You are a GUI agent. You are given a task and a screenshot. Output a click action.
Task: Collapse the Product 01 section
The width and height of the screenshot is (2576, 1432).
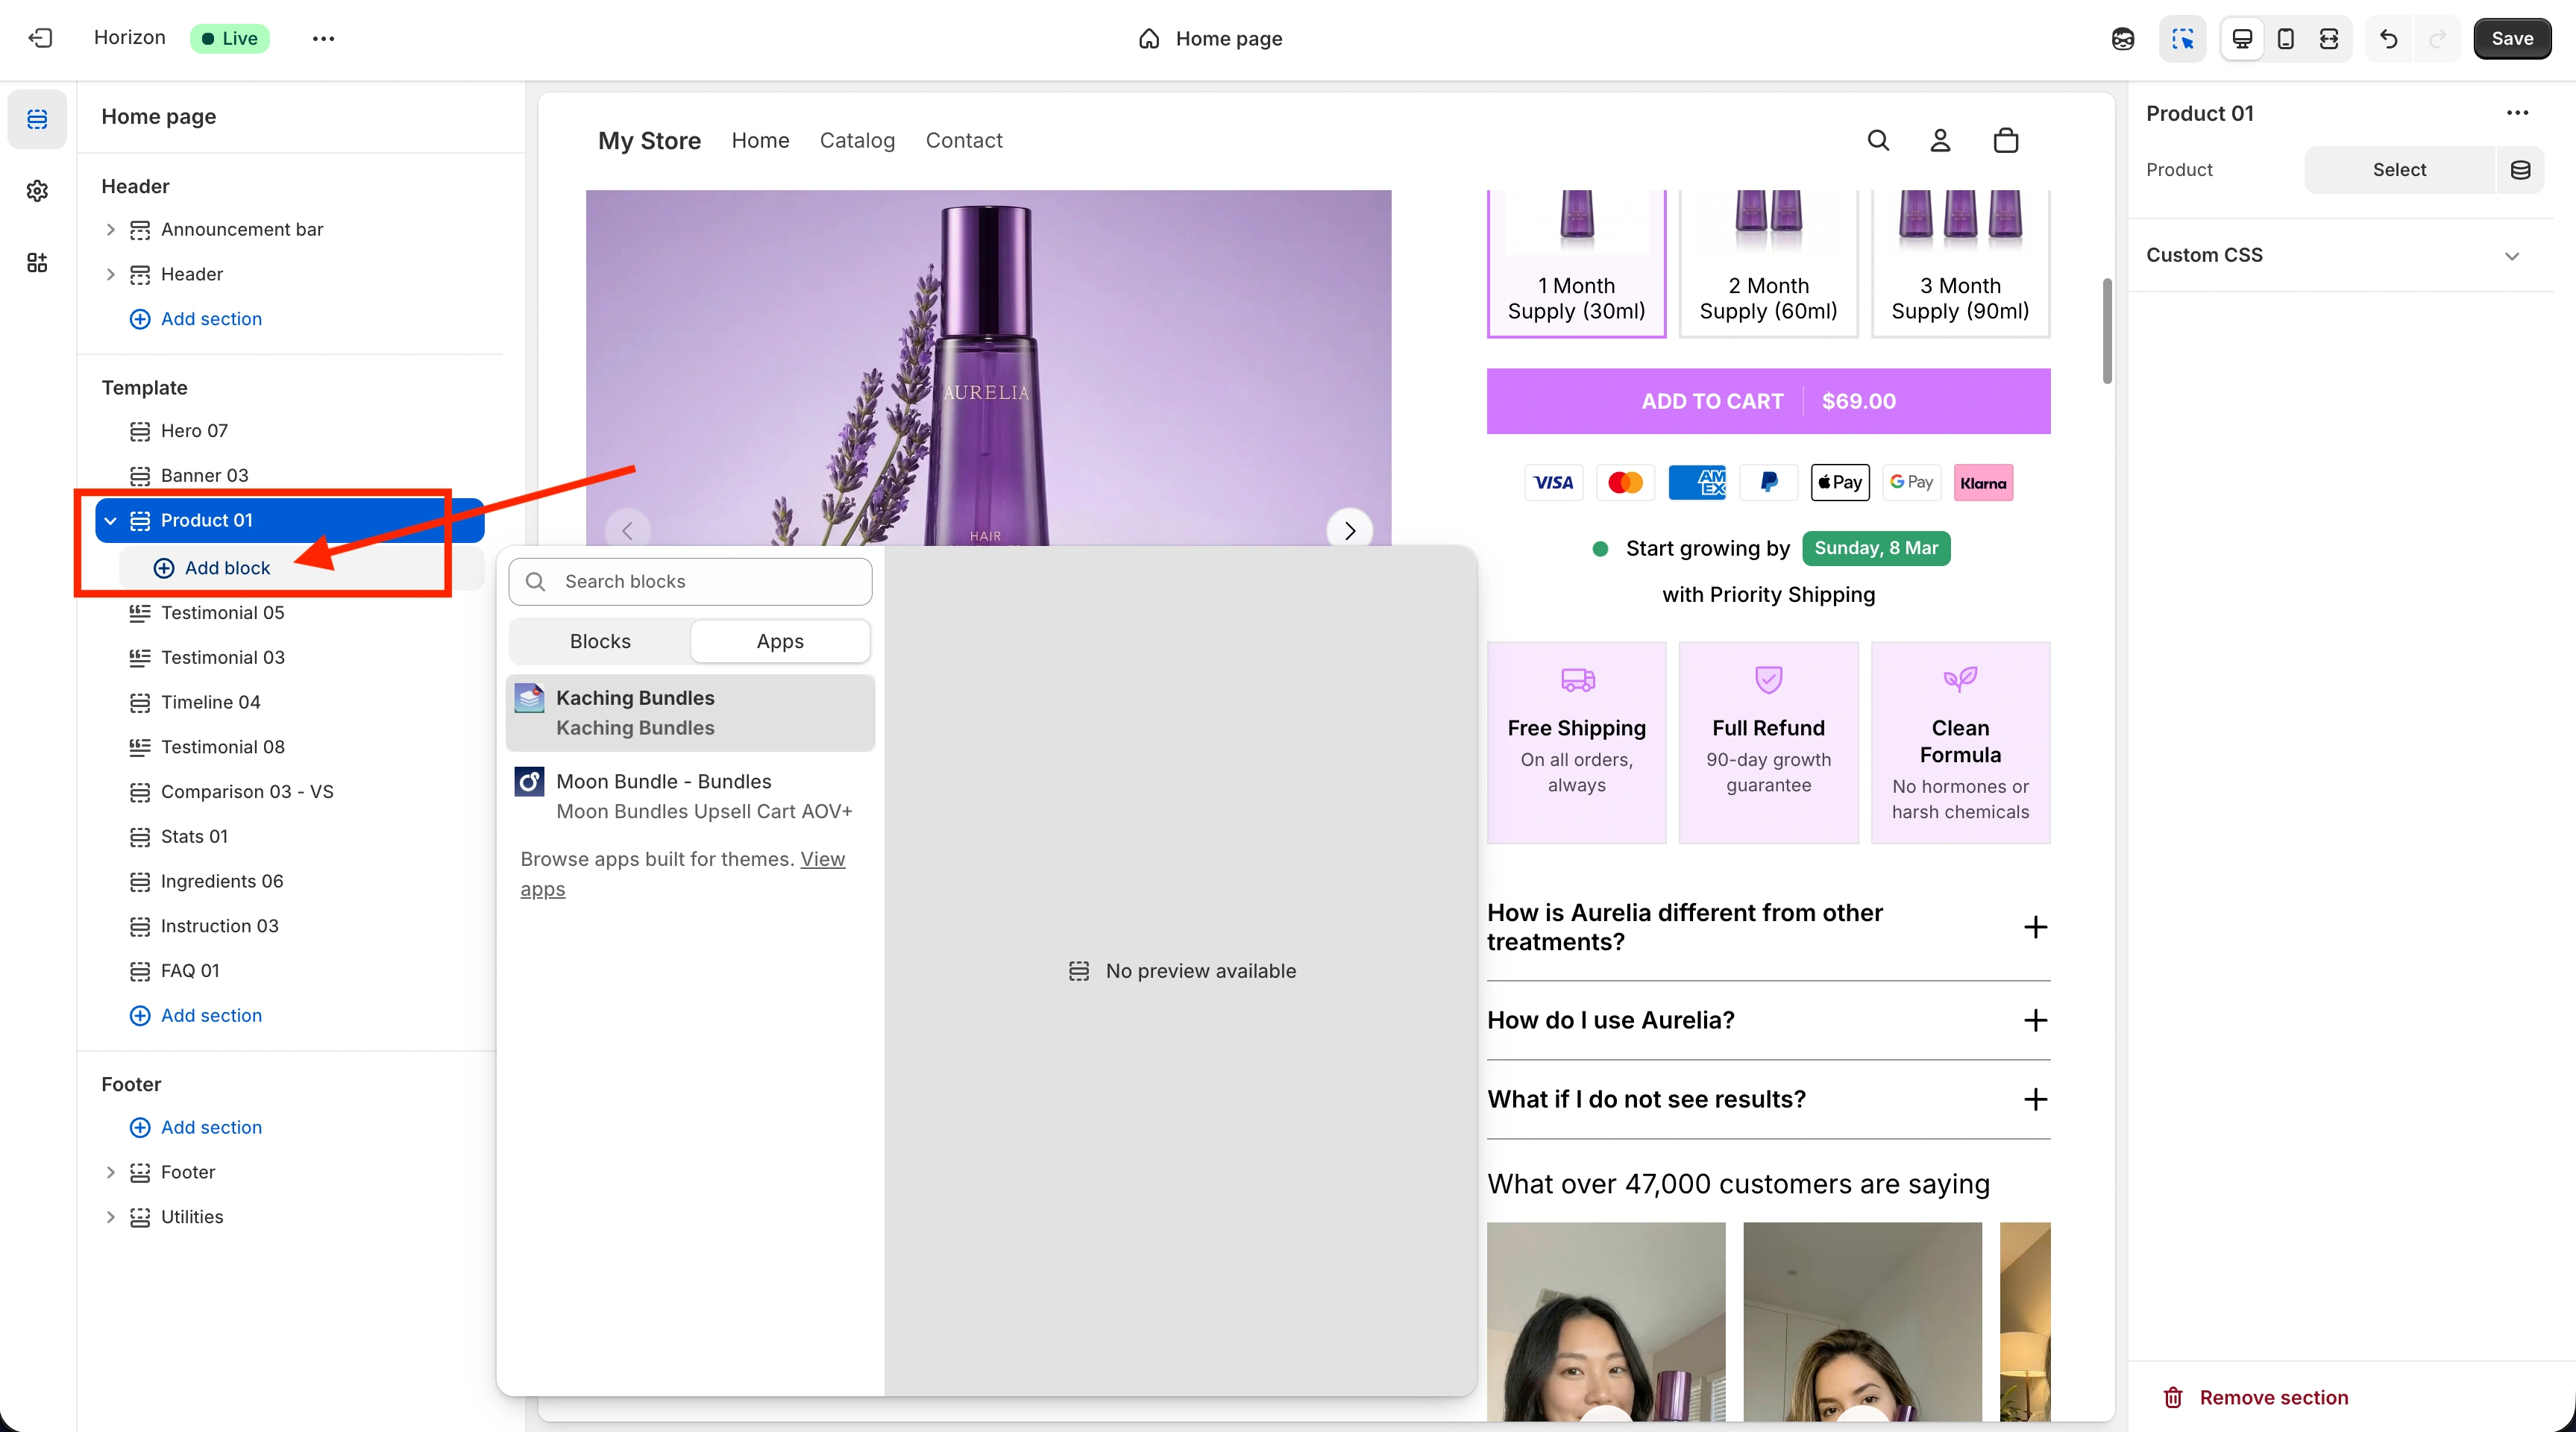tap(110, 520)
